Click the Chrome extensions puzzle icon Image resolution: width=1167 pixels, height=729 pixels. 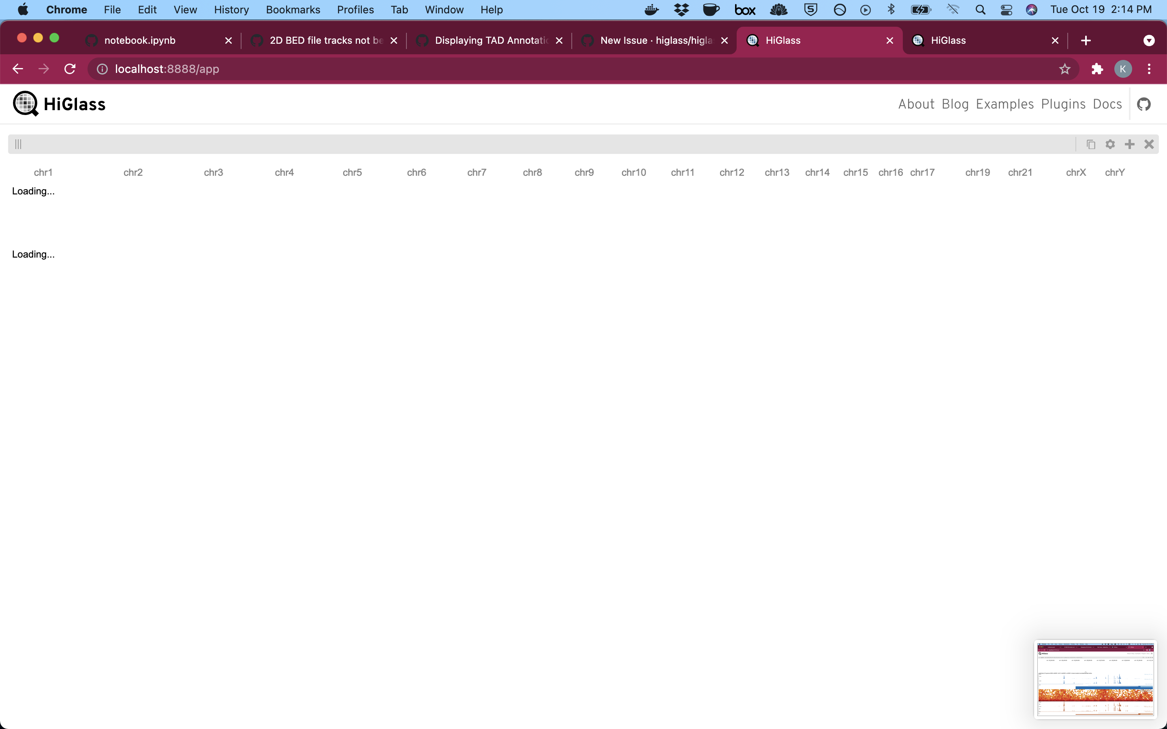click(x=1097, y=68)
